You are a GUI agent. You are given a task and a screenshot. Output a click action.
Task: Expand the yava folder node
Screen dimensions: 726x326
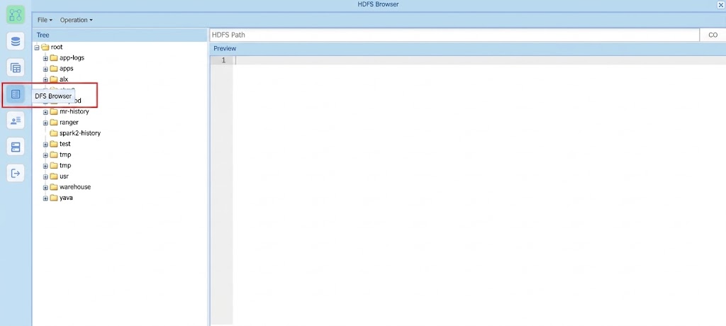[45, 198]
